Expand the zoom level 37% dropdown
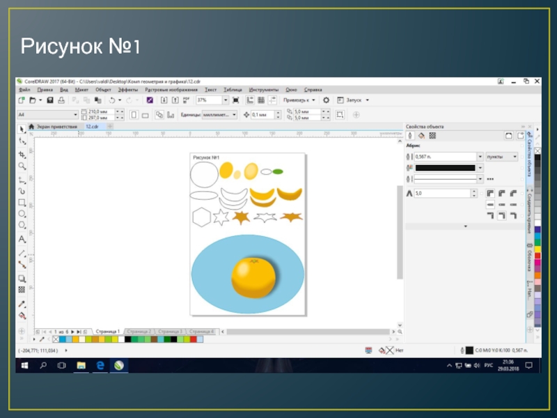This screenshot has width=557, height=418. tap(226, 100)
